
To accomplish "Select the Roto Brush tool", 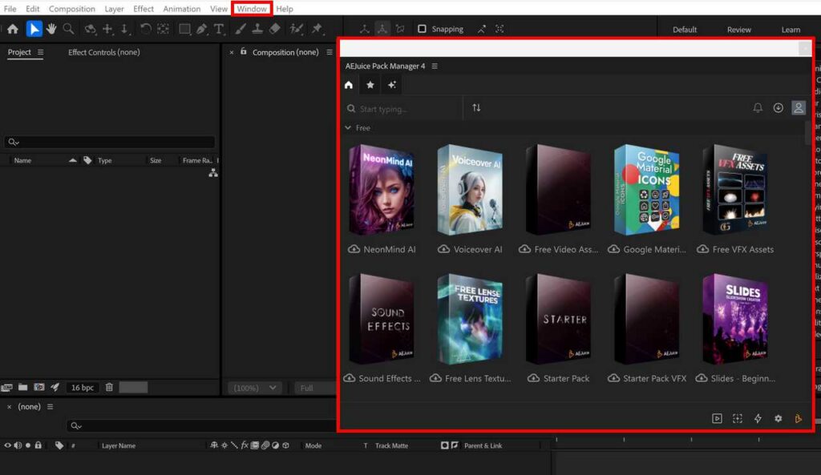I will coord(297,30).
